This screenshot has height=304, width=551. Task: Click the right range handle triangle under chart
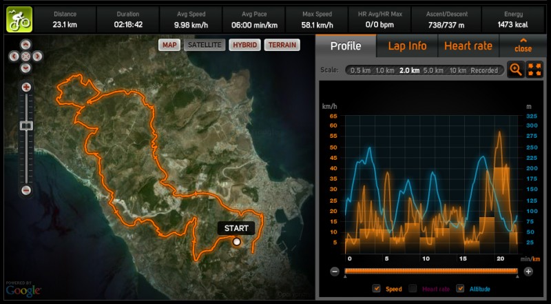point(517,276)
